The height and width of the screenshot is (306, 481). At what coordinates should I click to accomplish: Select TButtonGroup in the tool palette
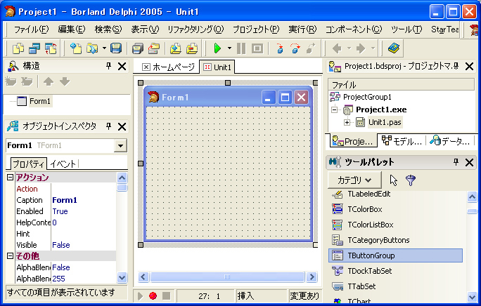395,255
